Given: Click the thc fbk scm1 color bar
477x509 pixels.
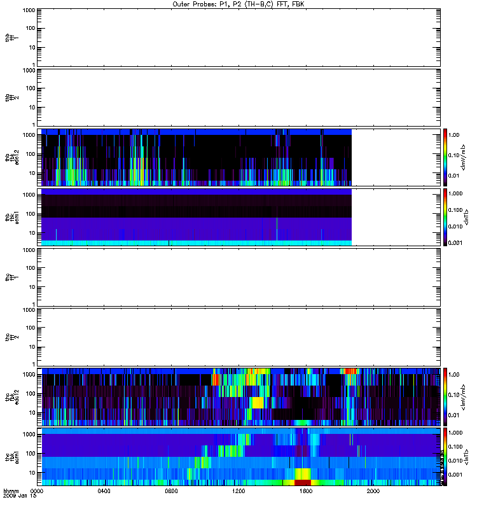Looking at the screenshot, I should coord(445,457).
